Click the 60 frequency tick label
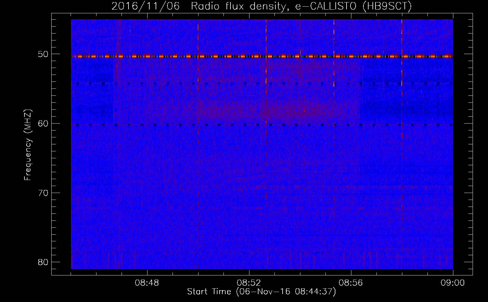 tap(43, 123)
